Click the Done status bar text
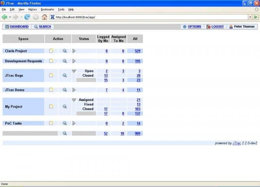This screenshot has width=260, height=187. (4, 184)
